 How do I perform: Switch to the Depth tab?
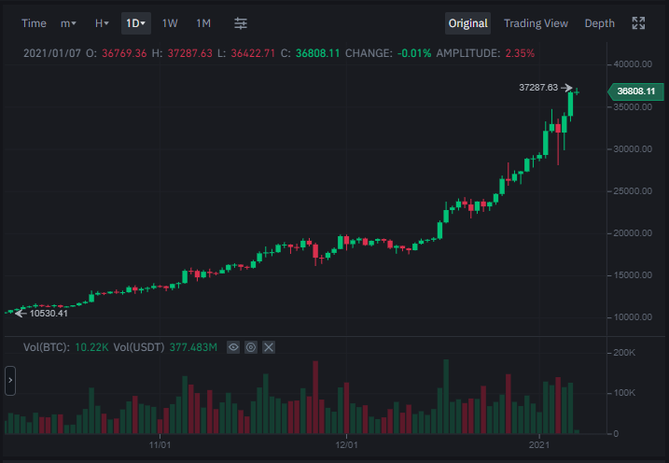coord(599,23)
